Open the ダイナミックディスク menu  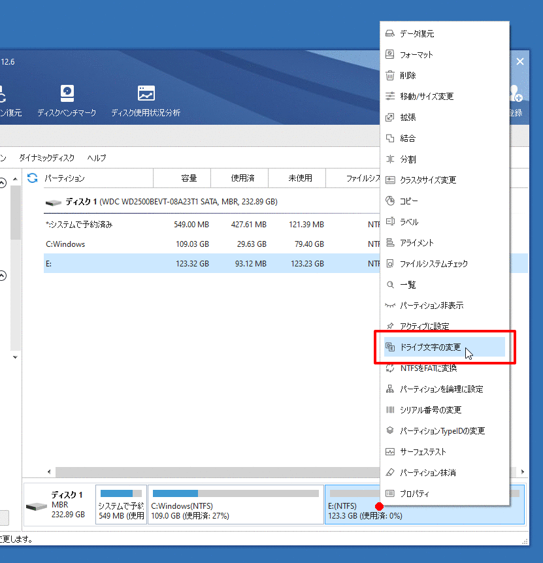coord(46,158)
